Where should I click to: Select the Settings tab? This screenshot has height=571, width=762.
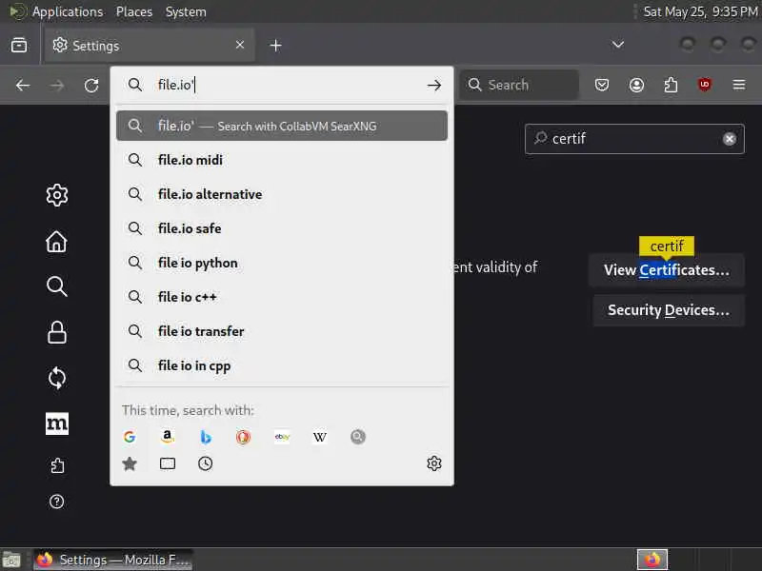tap(150, 45)
